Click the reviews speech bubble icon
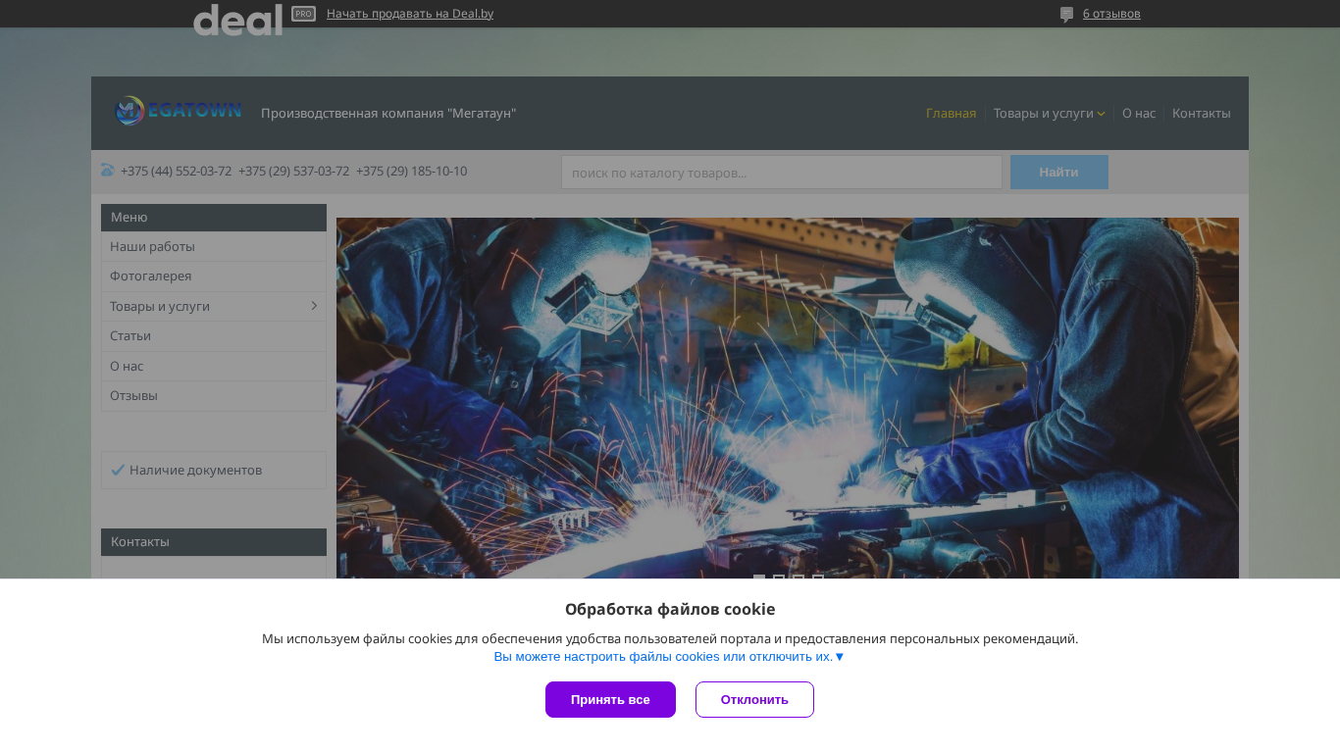Screen dimensions: 1340x753 (1066, 15)
